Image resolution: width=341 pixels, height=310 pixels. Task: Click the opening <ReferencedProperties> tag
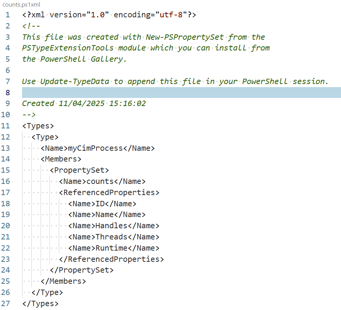tap(109, 192)
